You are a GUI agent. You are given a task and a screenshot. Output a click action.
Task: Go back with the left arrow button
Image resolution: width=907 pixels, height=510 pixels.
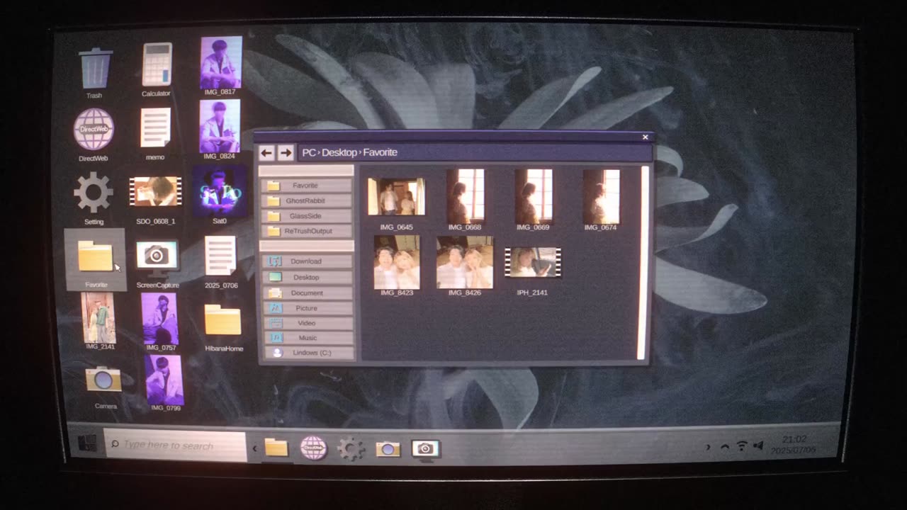(266, 152)
